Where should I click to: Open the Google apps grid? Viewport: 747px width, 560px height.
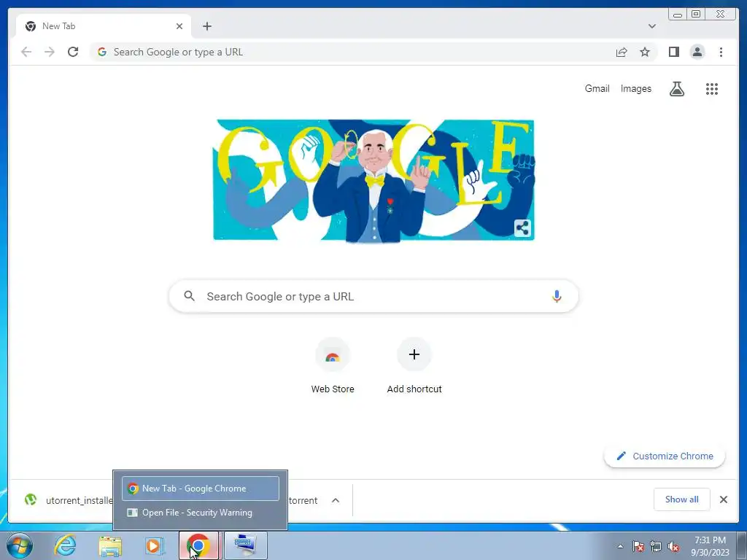[712, 88]
